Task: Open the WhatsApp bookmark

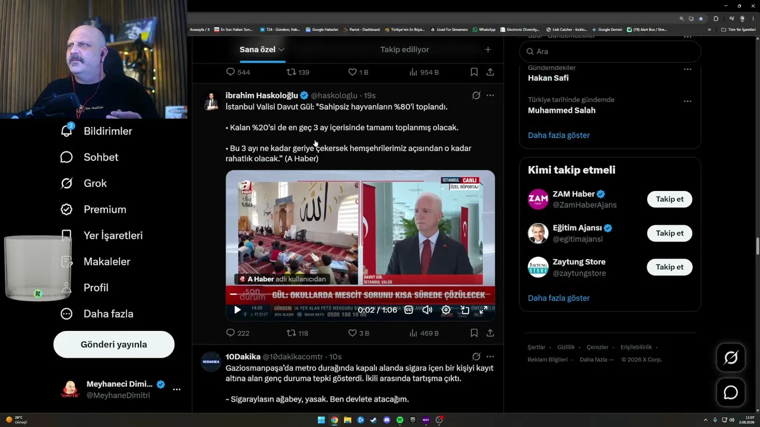Action: point(484,30)
